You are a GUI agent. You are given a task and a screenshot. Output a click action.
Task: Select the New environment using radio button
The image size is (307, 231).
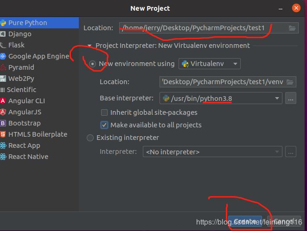click(92, 64)
